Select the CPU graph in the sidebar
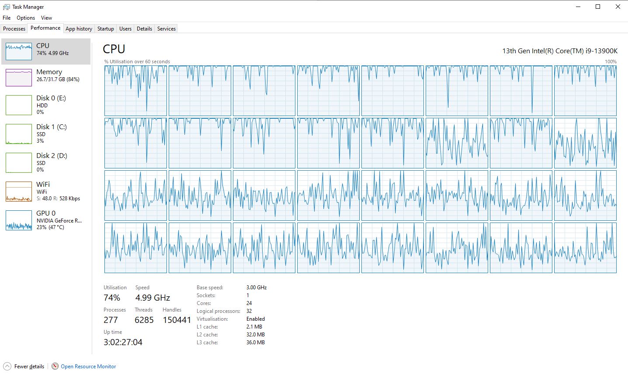Viewport: 628px width, 377px height. 46,51
